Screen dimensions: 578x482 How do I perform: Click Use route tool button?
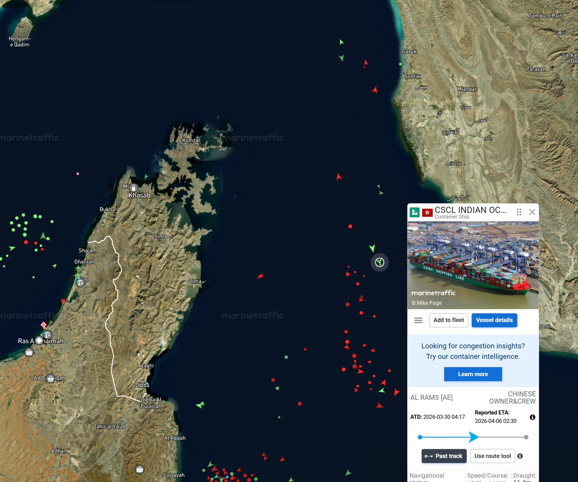tap(492, 456)
